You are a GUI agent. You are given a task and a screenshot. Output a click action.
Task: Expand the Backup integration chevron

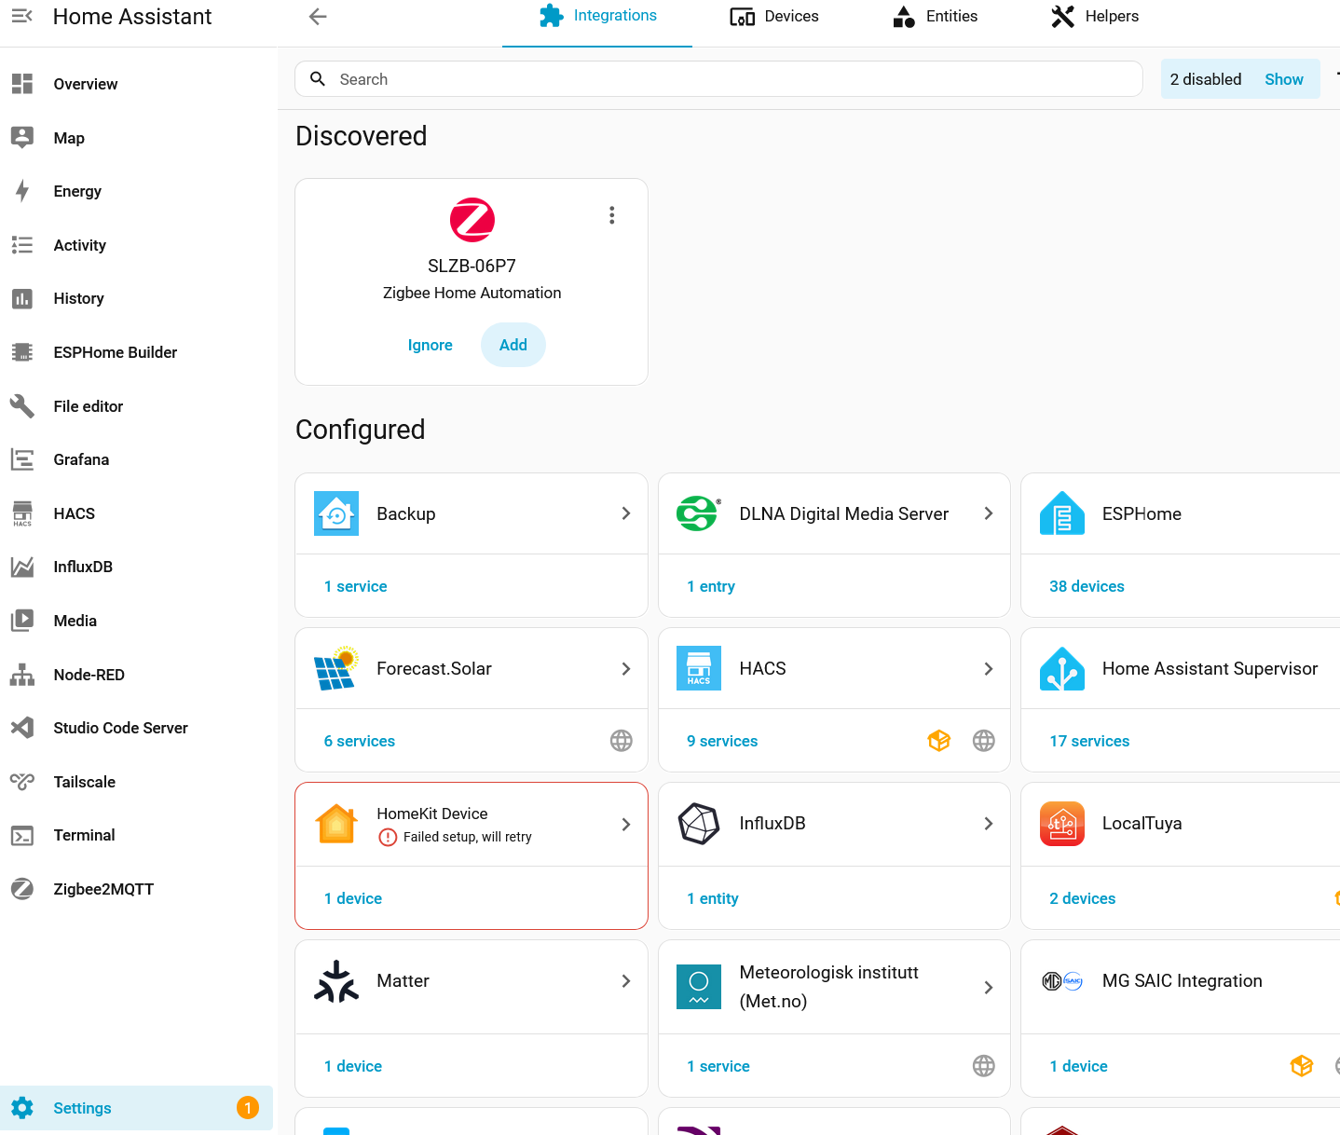[626, 513]
